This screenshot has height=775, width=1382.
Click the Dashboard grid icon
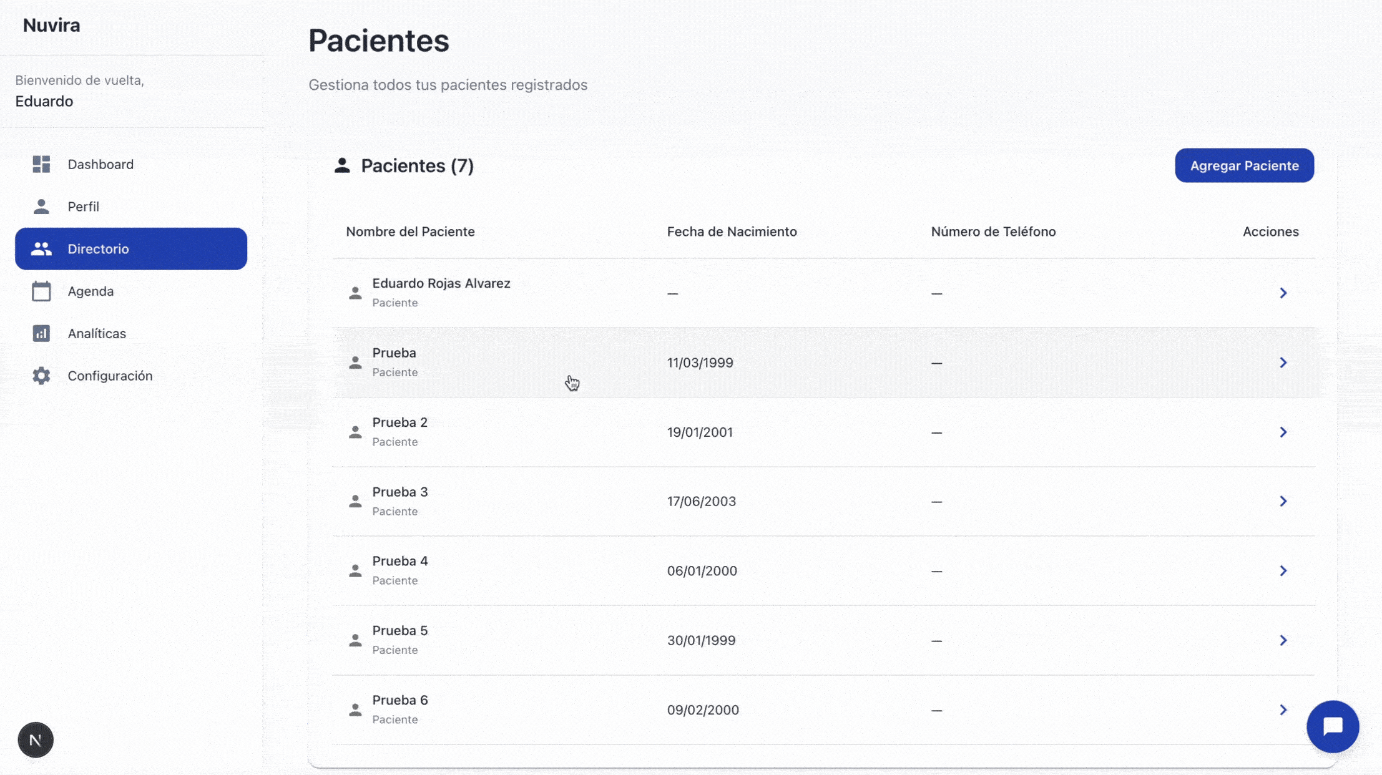(41, 164)
